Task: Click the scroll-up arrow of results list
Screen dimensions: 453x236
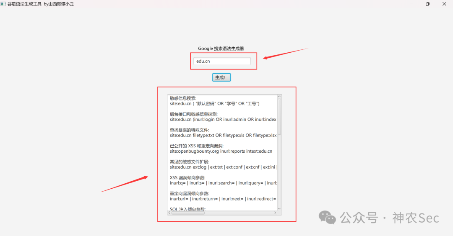Action: 279,97
